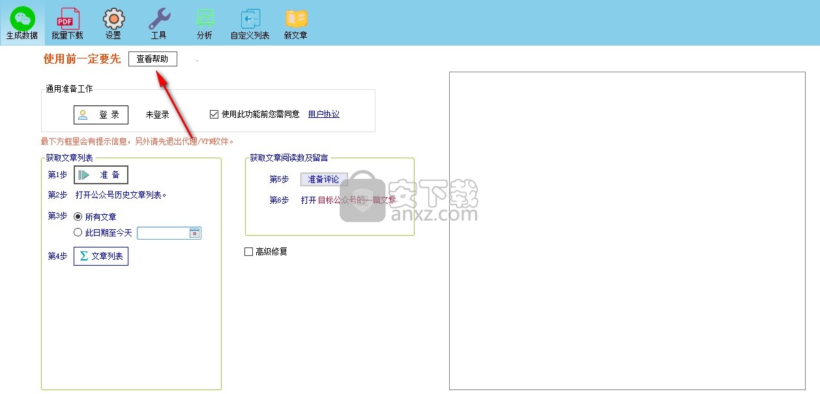Click the red proxy/VPN warning text
The height and width of the screenshot is (394, 820).
pyautogui.click(x=137, y=141)
